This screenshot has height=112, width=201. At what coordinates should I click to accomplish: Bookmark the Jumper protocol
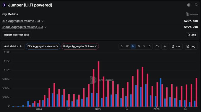(x=196, y=5)
